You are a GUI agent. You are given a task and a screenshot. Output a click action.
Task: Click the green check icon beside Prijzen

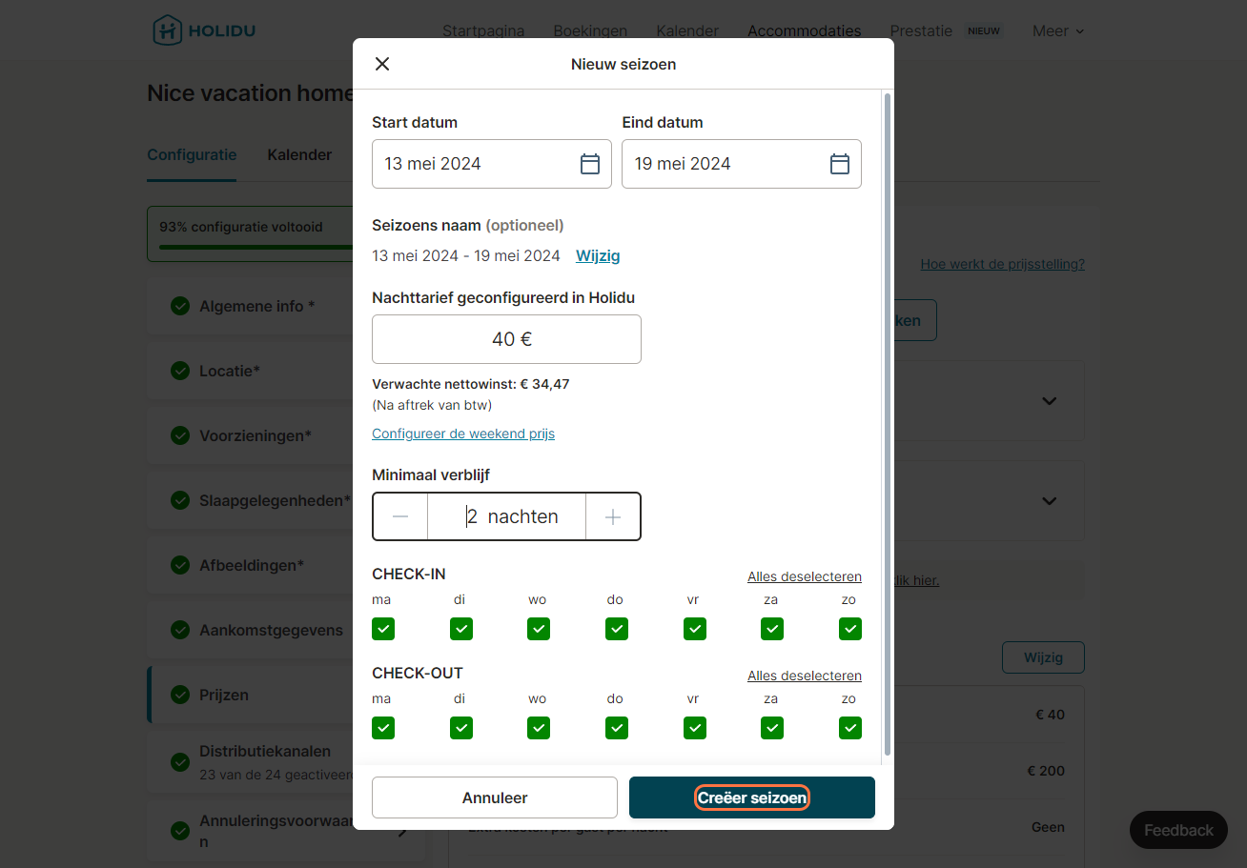[x=180, y=695]
